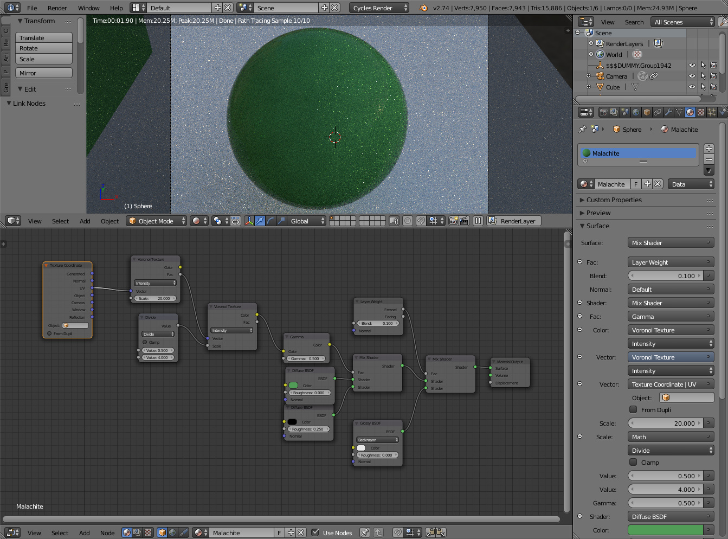728x539 pixels.
Task: Open the Particles sparkle tab
Action: (712, 112)
